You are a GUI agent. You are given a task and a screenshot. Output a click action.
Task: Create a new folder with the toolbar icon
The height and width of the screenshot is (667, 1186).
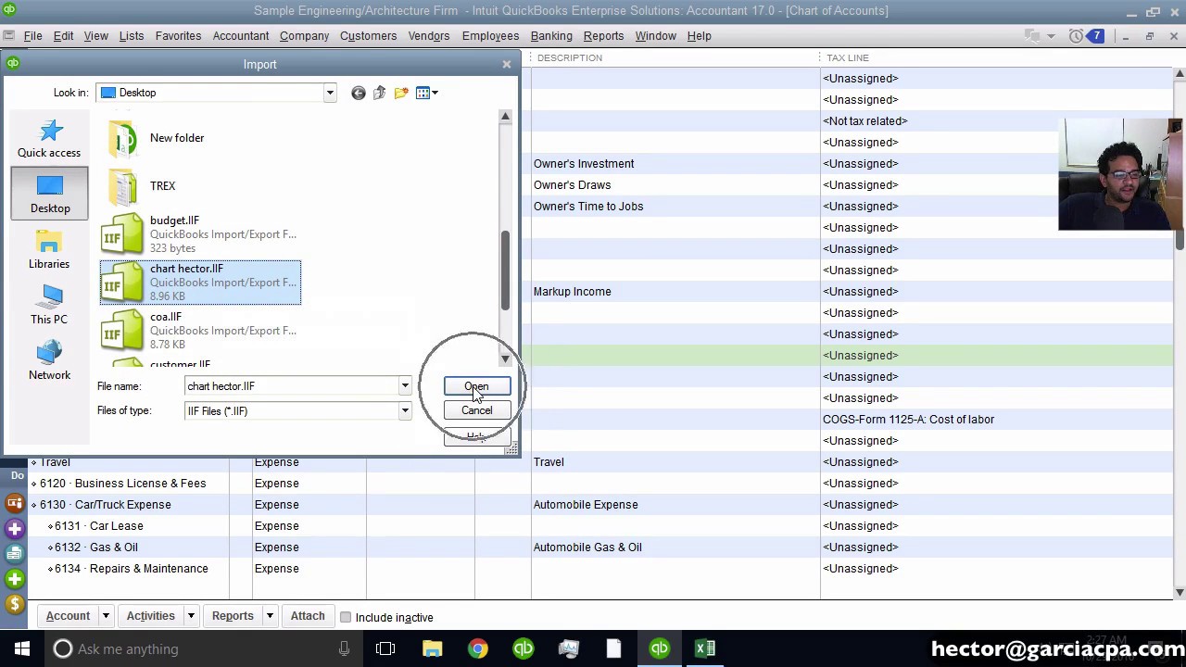click(401, 93)
